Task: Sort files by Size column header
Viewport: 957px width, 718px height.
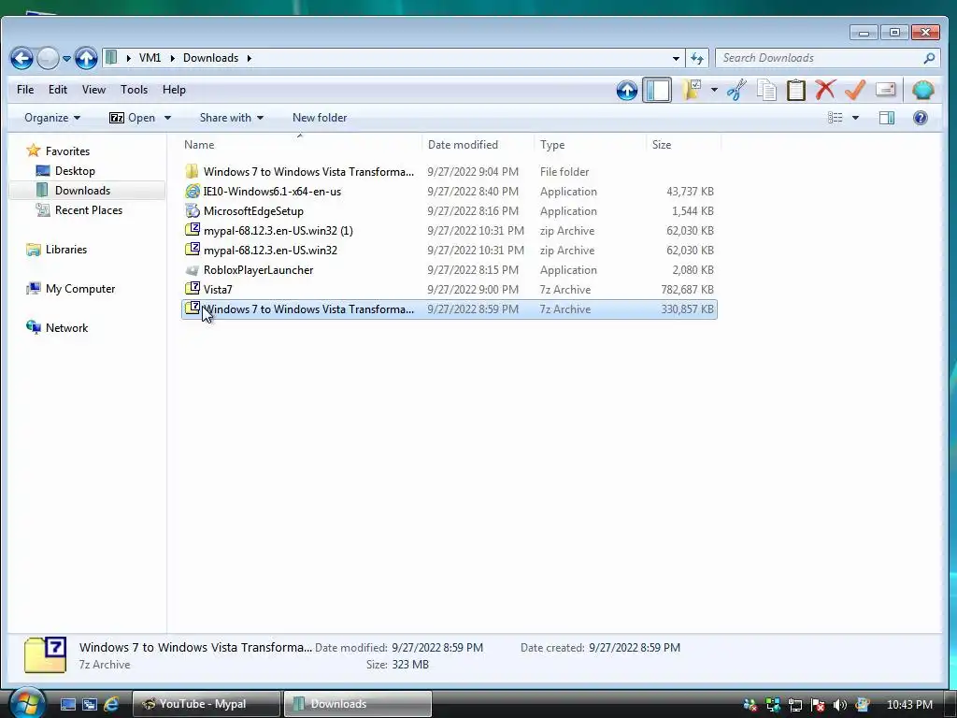Action: [x=683, y=145]
